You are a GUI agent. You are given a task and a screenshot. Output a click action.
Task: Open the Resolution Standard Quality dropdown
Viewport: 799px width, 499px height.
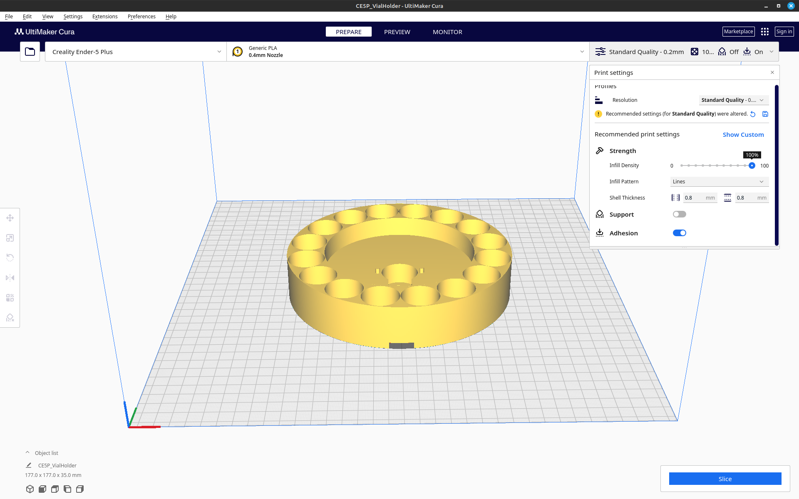[734, 100]
